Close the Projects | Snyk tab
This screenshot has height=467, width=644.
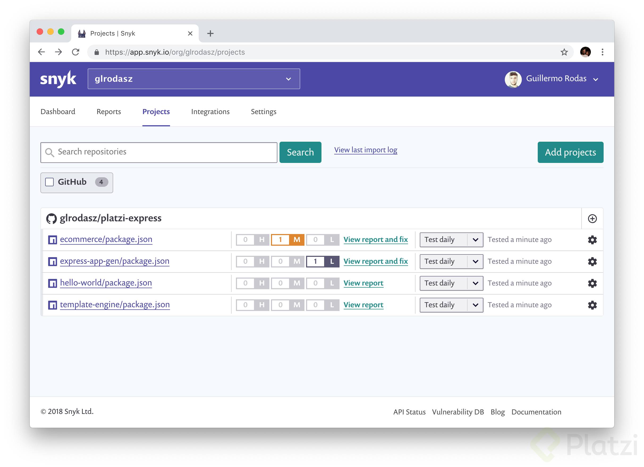tap(190, 33)
